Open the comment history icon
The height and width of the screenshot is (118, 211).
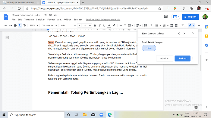tap(166, 17)
